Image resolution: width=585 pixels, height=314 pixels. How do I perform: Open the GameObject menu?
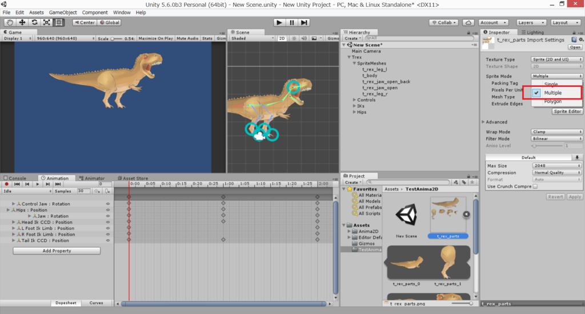tap(63, 13)
